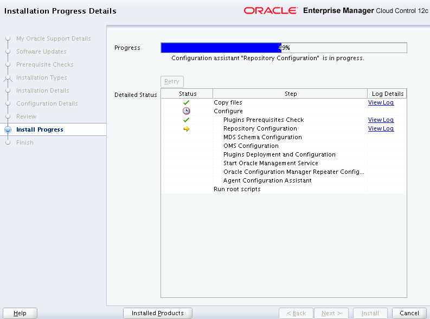Select the Status column header
This screenshot has height=319, width=430.
point(188,94)
